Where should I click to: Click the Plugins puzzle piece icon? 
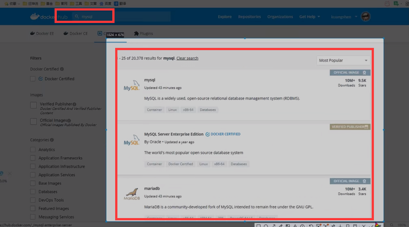[x=136, y=33]
